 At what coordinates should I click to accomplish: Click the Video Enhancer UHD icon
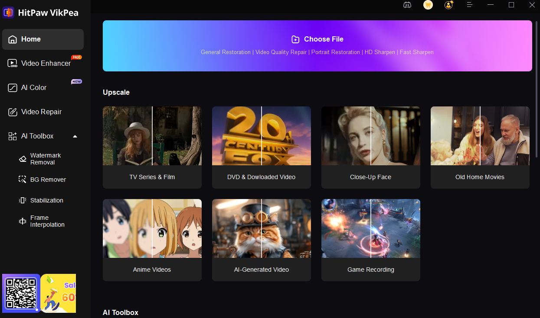click(13, 64)
